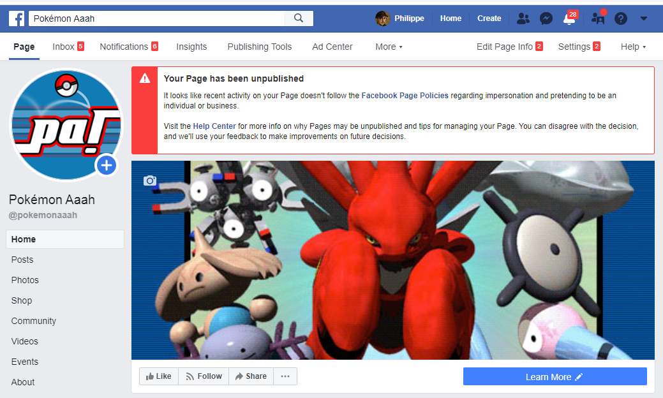Open Posts in the sidebar
This screenshot has height=398, width=663.
click(x=22, y=260)
